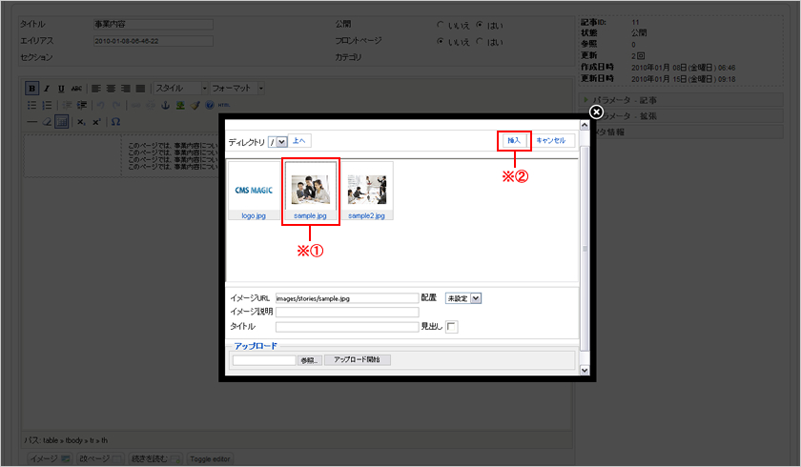Click the 改ページ button below the editor
The height and width of the screenshot is (467, 801).
click(99, 458)
